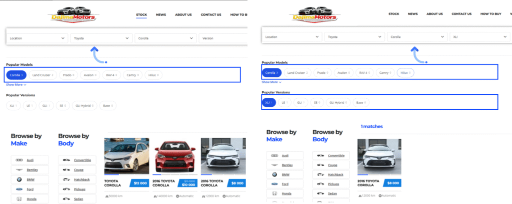Click the Audi logo in the left screenshot
The width and height of the screenshot is (512, 204).
click(x=19, y=160)
